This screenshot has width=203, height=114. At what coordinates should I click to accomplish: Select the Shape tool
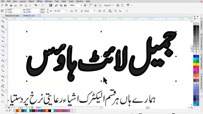(x=2, y=21)
